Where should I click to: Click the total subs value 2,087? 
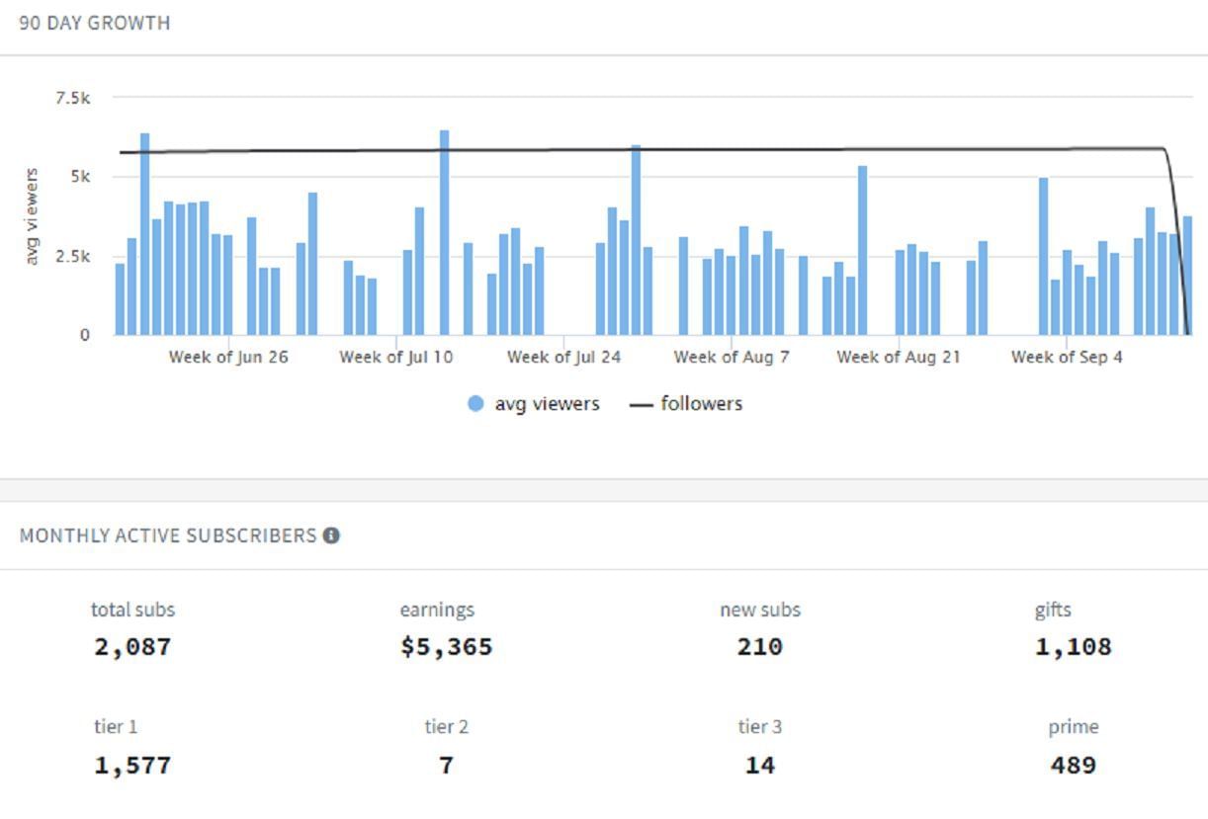coord(132,647)
